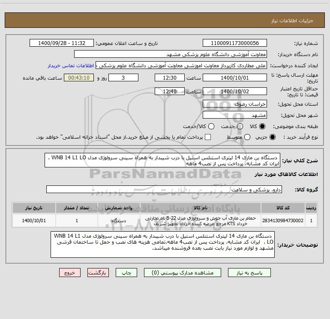
Task: Click the کد کالا column header
Action: tap(283, 208)
